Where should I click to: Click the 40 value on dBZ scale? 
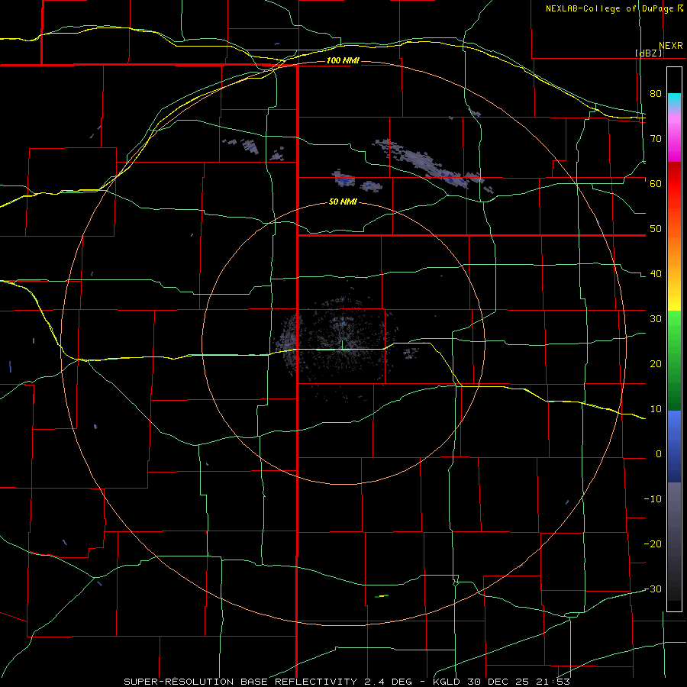[x=656, y=274]
